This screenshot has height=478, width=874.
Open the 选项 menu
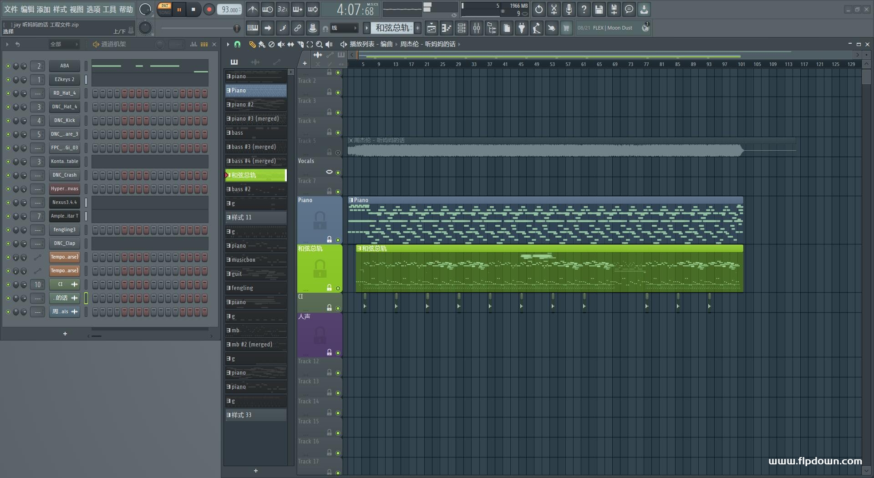93,9
